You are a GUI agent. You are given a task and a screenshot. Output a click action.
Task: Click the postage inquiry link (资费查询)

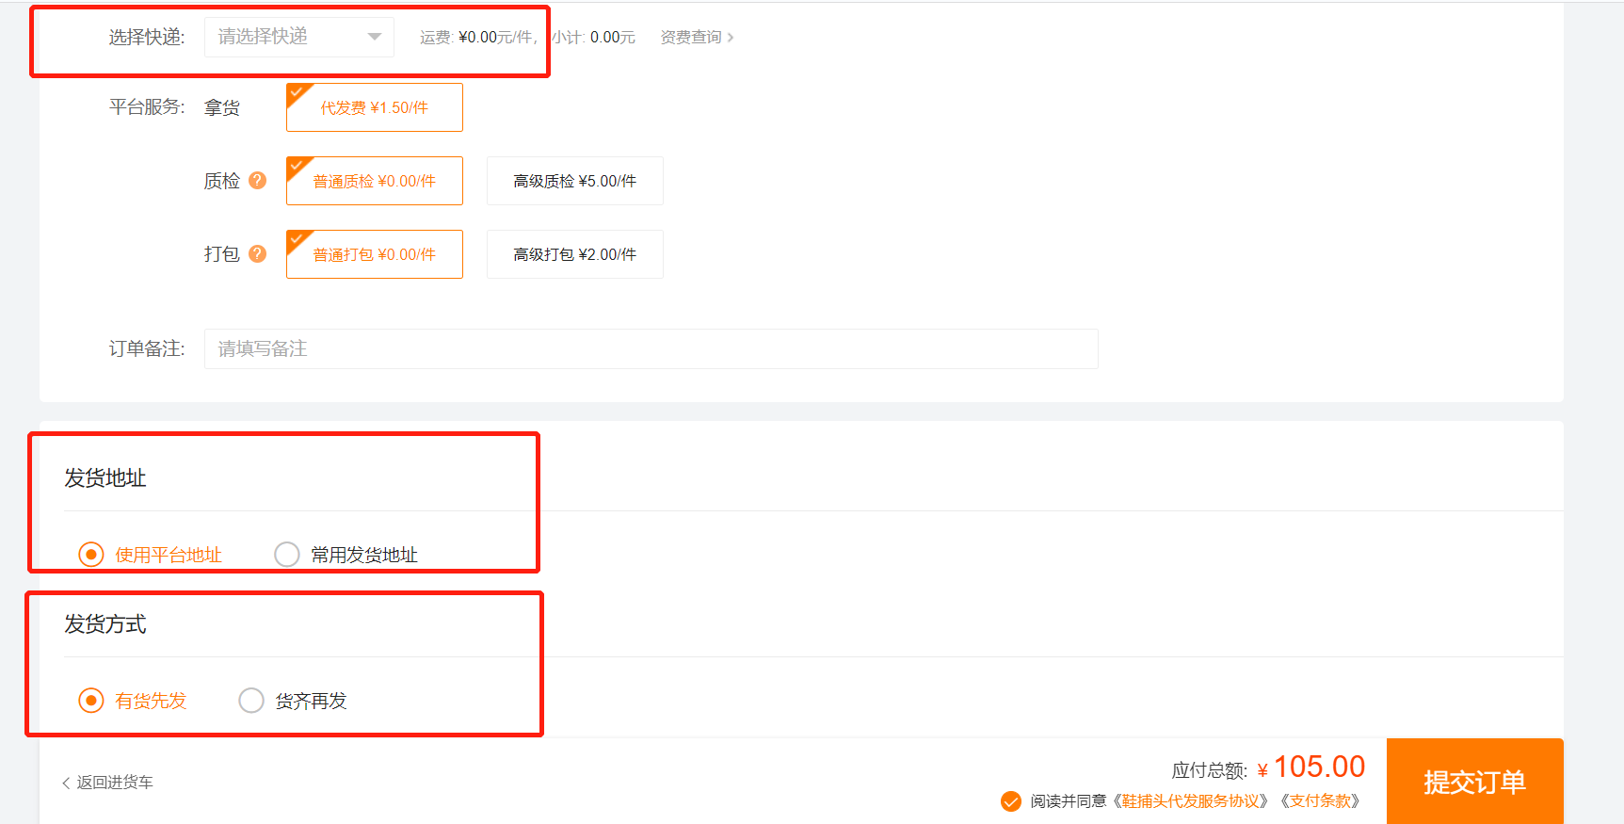[x=696, y=38]
